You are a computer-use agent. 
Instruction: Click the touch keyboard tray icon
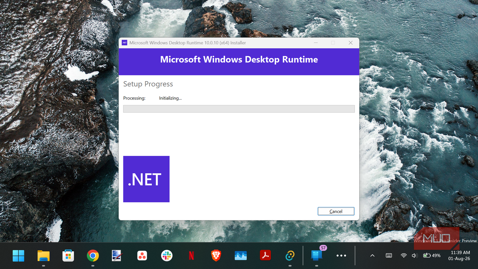389,256
